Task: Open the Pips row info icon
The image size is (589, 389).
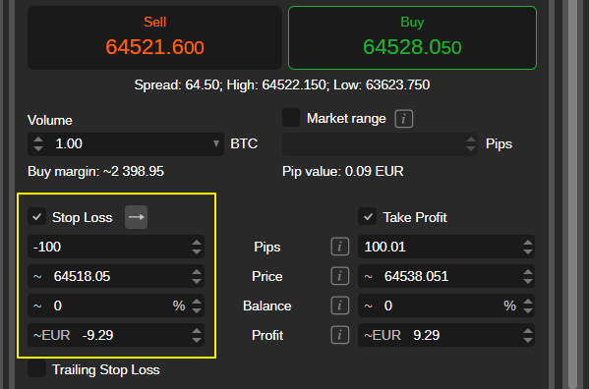Action: tap(339, 247)
